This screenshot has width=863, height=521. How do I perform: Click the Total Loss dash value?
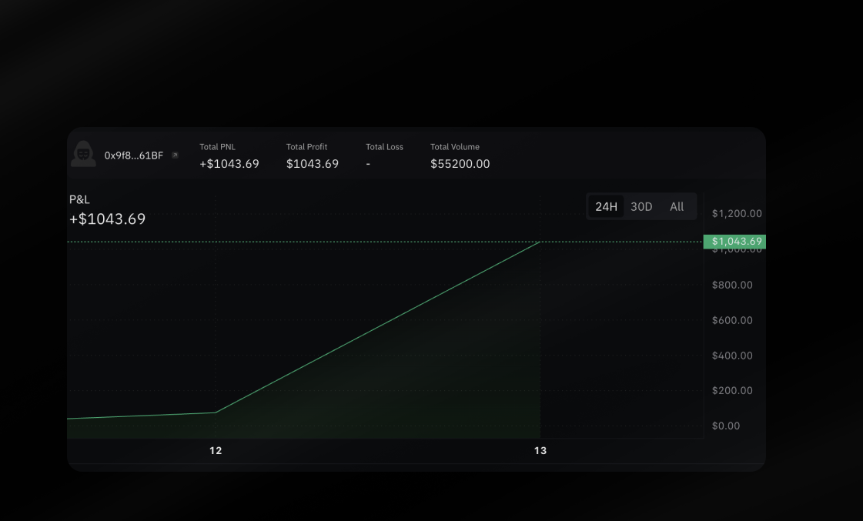coord(368,164)
